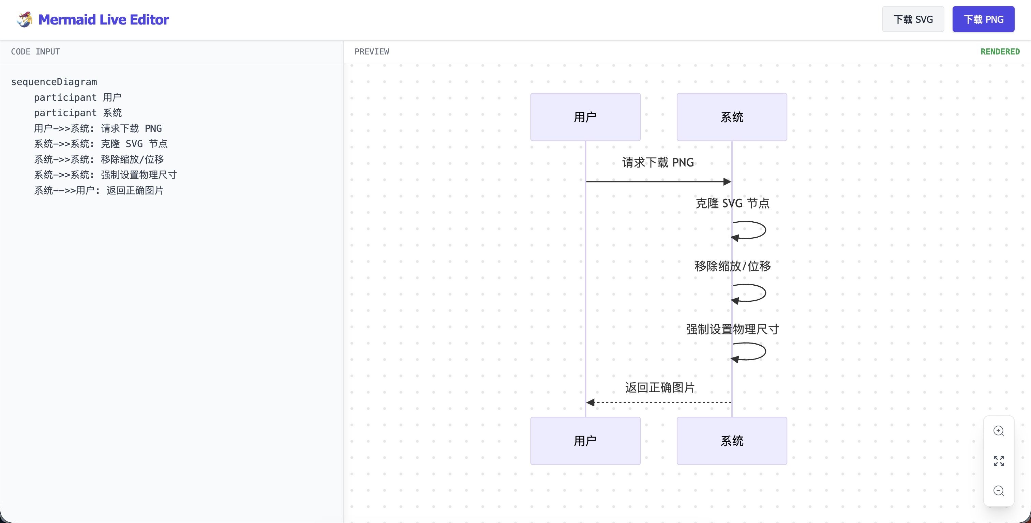Click the 请求下载 PNG message arrow
The width and height of the screenshot is (1031, 523).
coord(658,181)
